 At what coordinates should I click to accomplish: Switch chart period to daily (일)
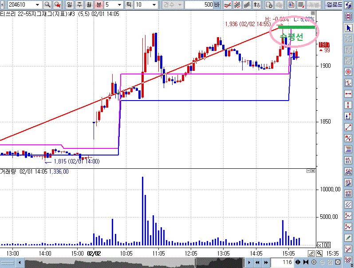point(69,5)
